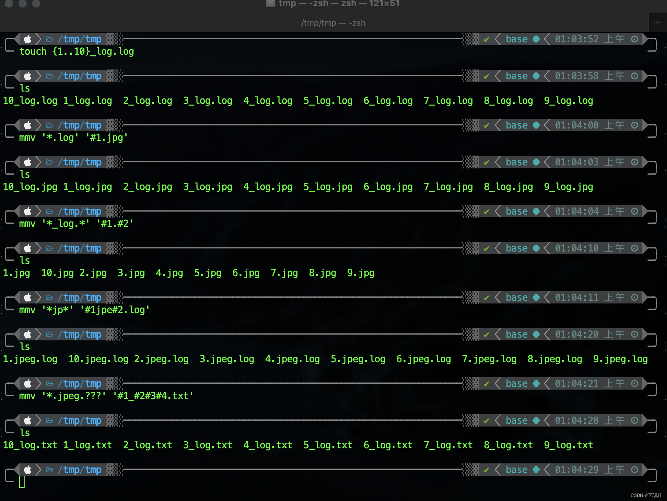Click the Apple logo at 01:04:21 prompt

click(x=28, y=384)
